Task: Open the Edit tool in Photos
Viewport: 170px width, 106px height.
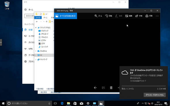Action: pos(129,16)
